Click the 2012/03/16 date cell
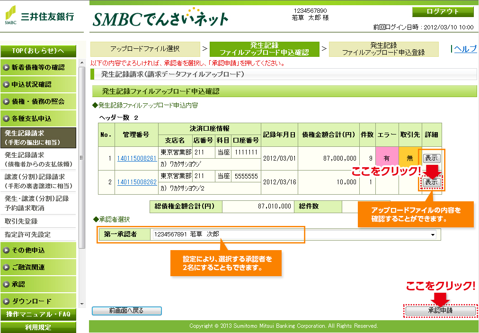 [x=280, y=182]
